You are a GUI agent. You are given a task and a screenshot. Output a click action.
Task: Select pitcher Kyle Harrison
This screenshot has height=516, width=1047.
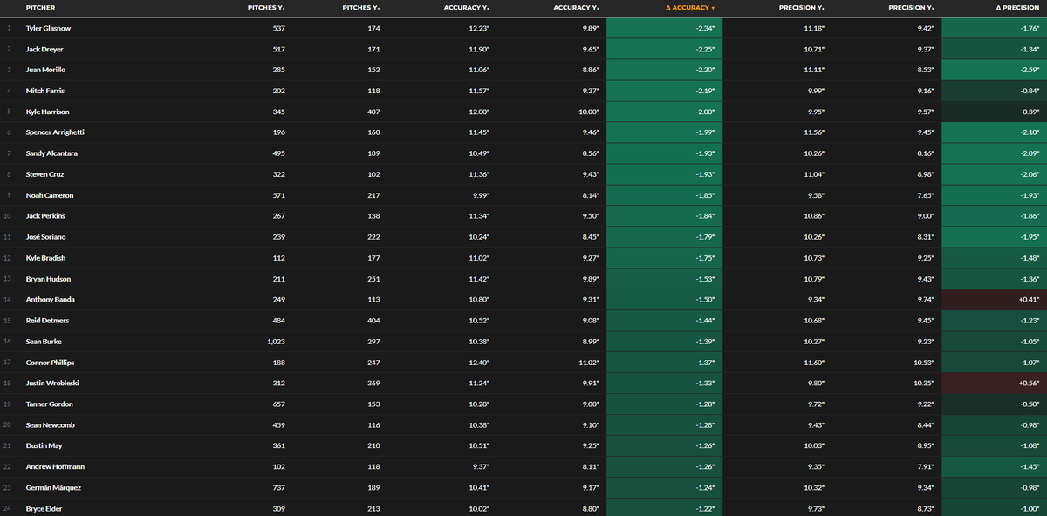47,112
